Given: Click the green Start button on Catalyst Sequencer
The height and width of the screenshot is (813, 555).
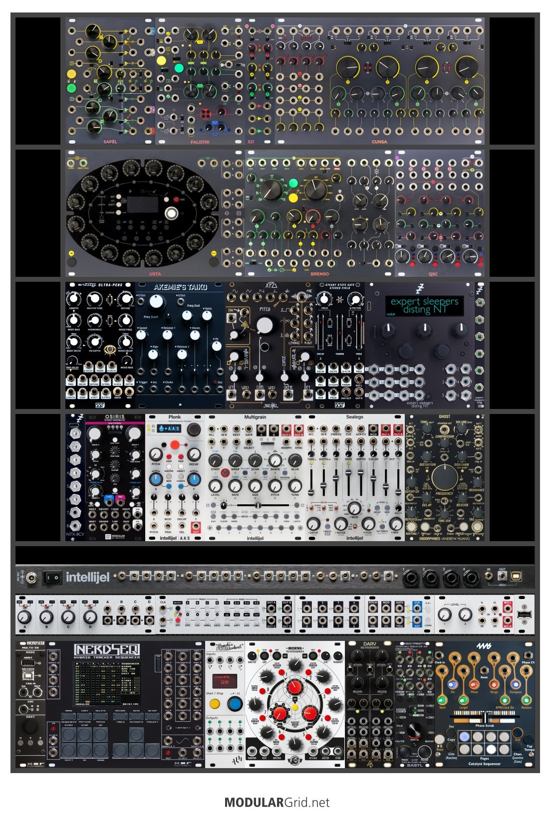Looking at the screenshot, I should point(443,701).
